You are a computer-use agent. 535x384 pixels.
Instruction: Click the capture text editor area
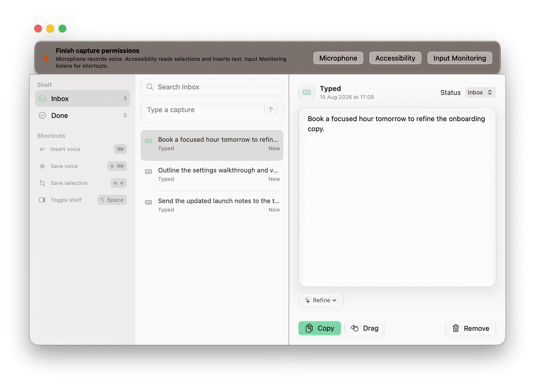pyautogui.click(x=397, y=197)
